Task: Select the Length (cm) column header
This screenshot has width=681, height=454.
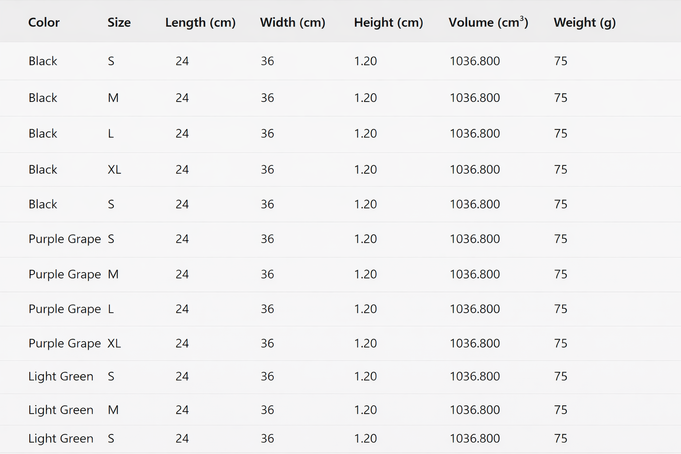Action: 200,22
